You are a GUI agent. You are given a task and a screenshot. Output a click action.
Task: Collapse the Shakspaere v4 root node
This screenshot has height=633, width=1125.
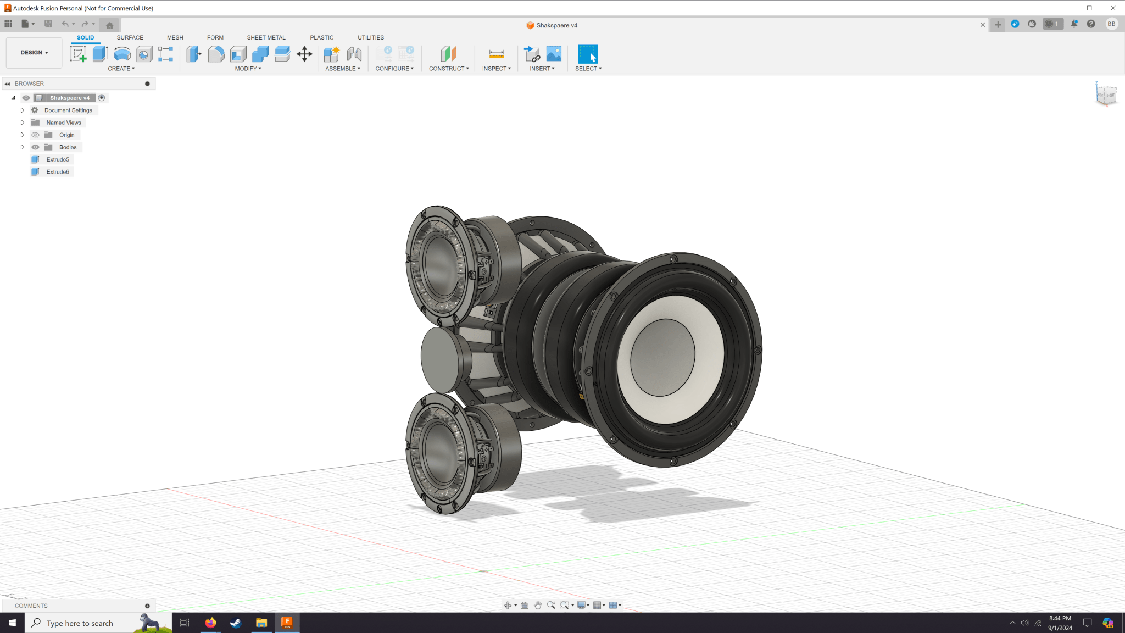point(13,98)
